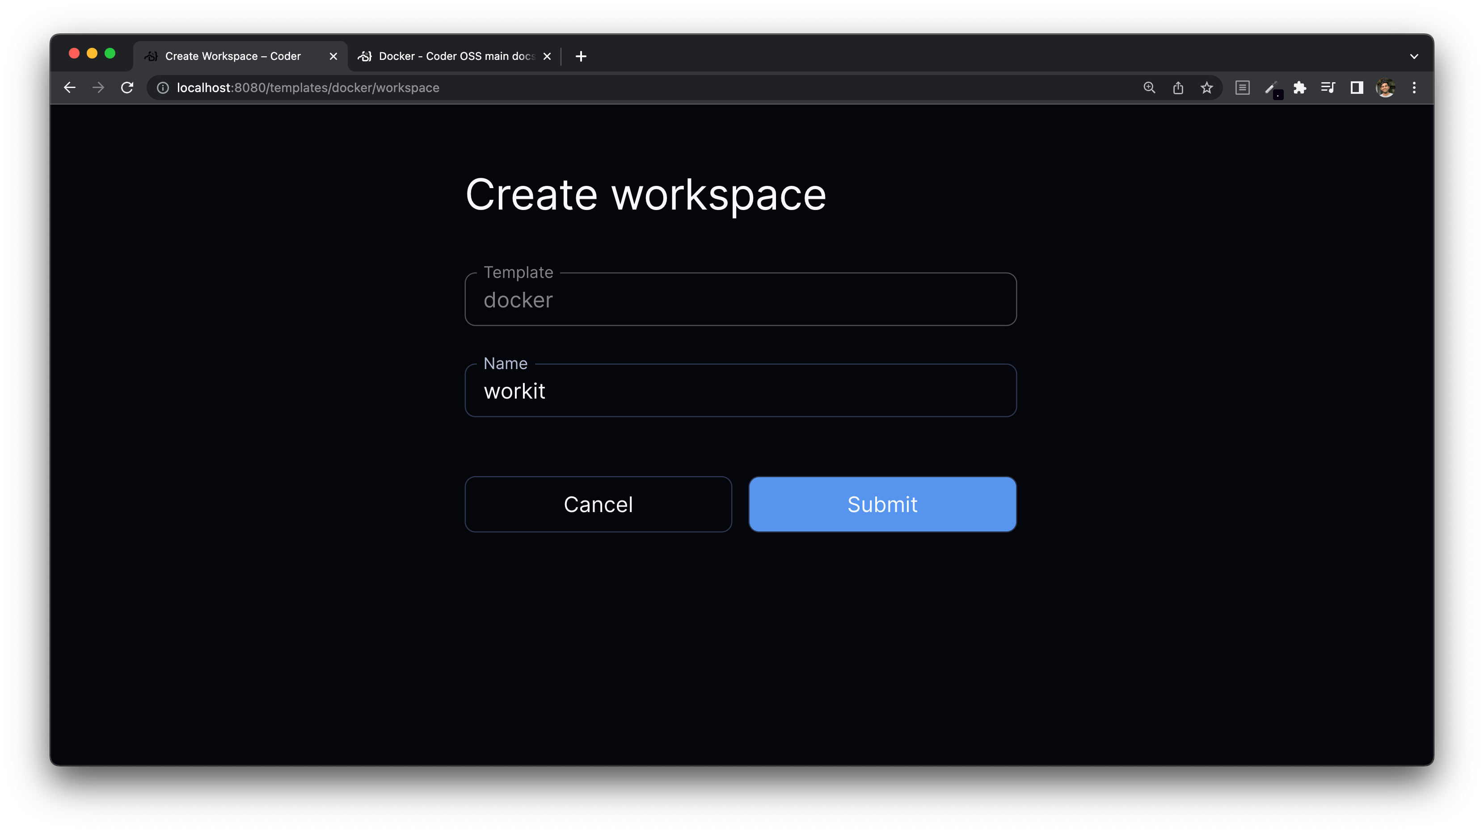
Task: Click the browser back navigation arrow
Action: [x=69, y=88]
